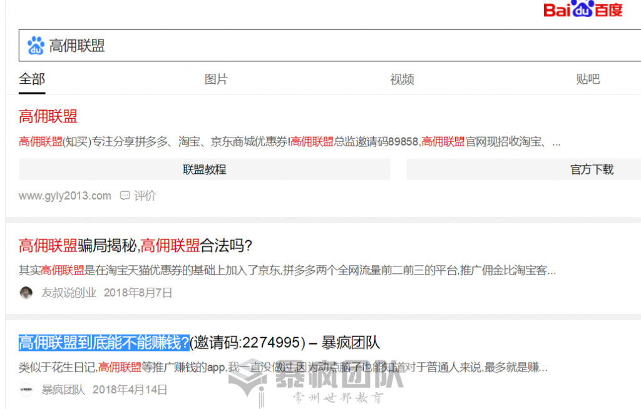Image resolution: width=641 pixels, height=409 pixels.
Task: Click the Baidu paw icon in search box
Action: click(x=36, y=46)
